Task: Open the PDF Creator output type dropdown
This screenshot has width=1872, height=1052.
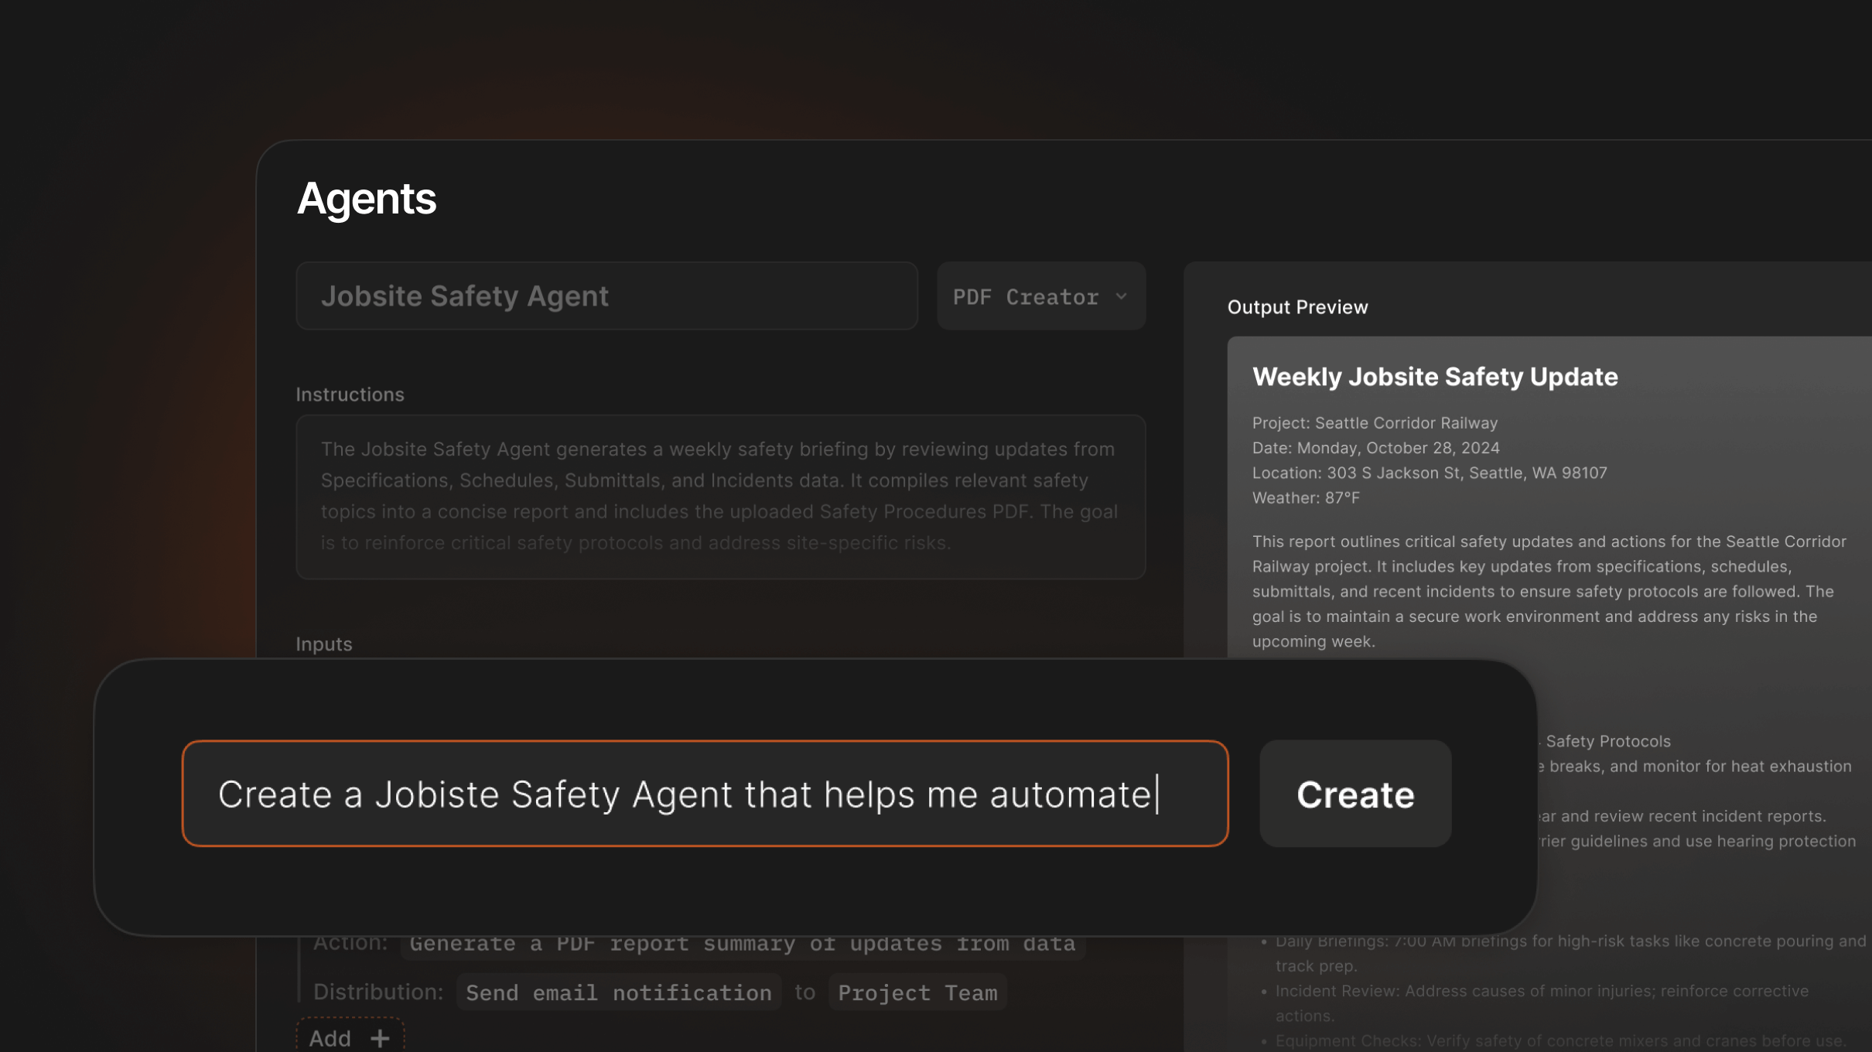Action: coord(1040,296)
